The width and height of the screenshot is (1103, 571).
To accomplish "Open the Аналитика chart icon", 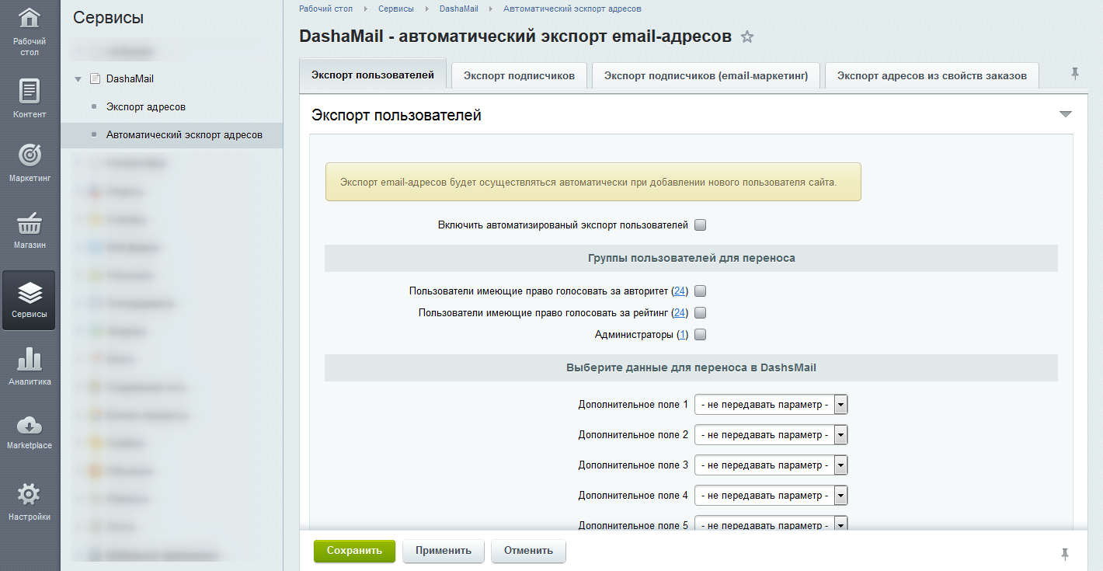I will pos(30,359).
